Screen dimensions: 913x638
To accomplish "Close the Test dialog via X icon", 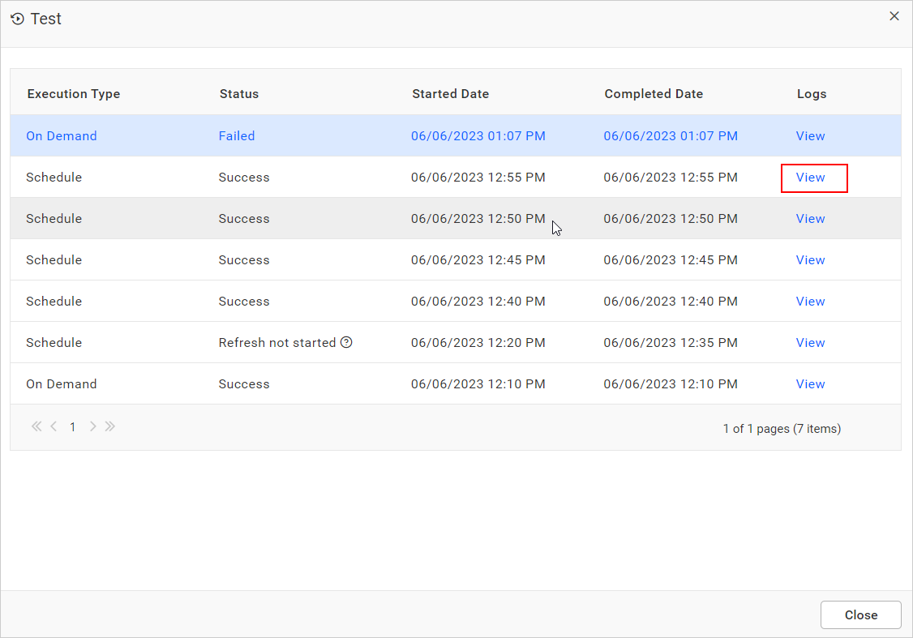I will coord(894,15).
